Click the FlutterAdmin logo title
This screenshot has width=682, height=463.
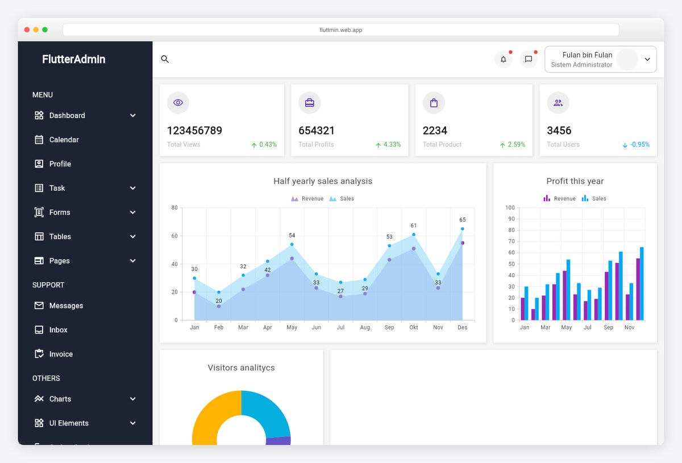click(74, 59)
